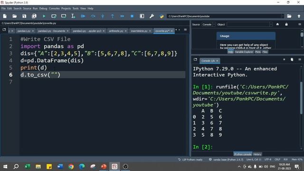The image size is (304, 171).
Task: Start debugging the file
Action: pos(83,16)
